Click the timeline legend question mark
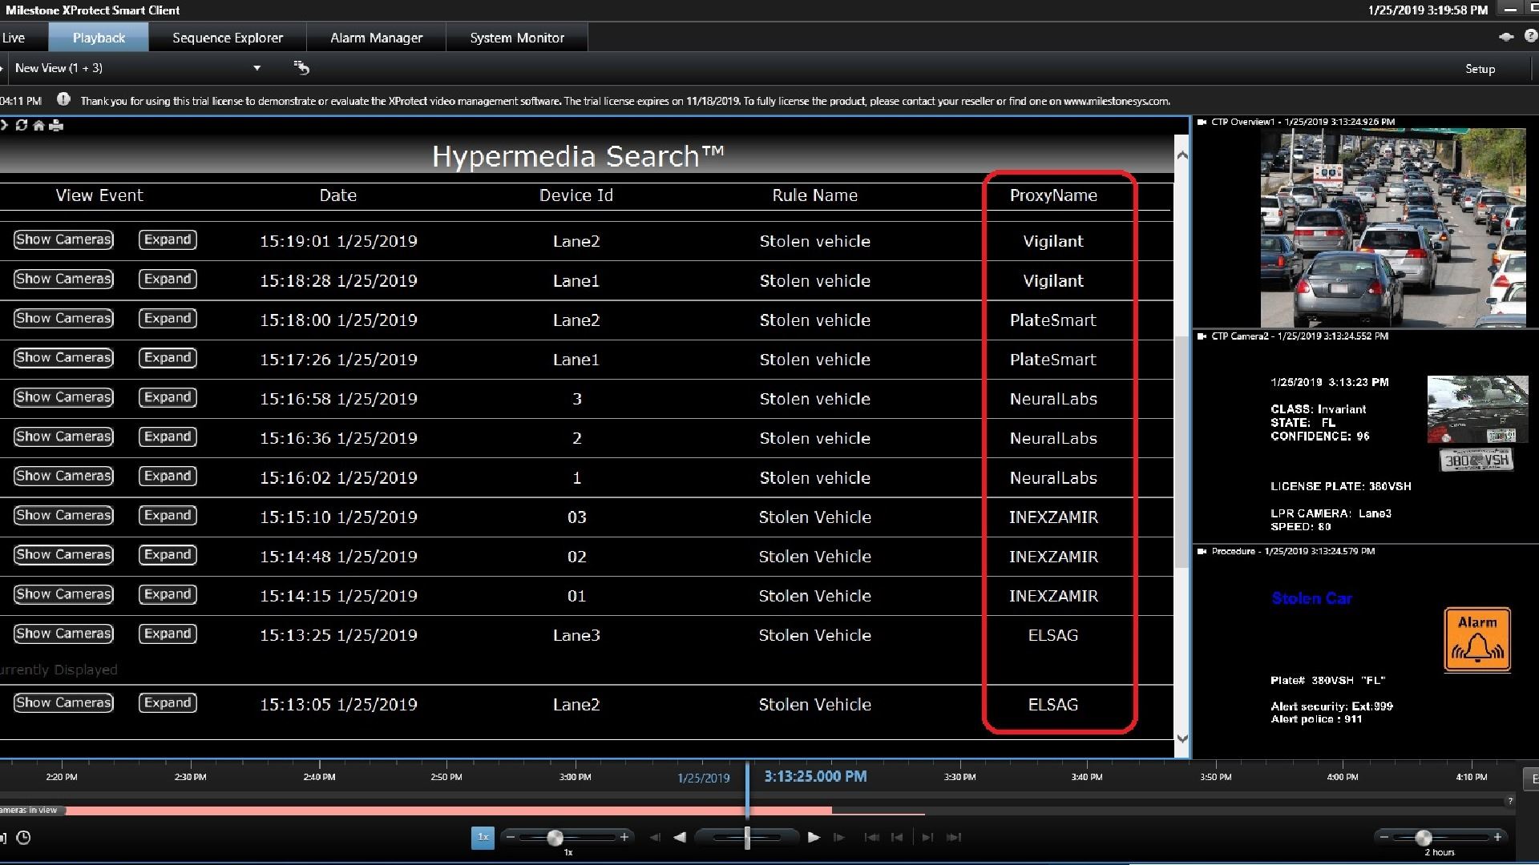Viewport: 1539px width, 865px height. 1510,801
